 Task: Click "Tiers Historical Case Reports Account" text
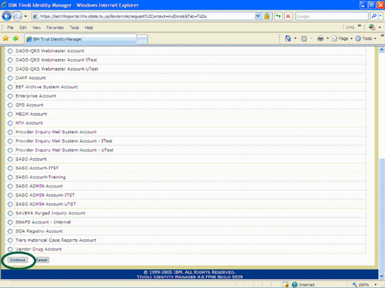tap(56, 240)
